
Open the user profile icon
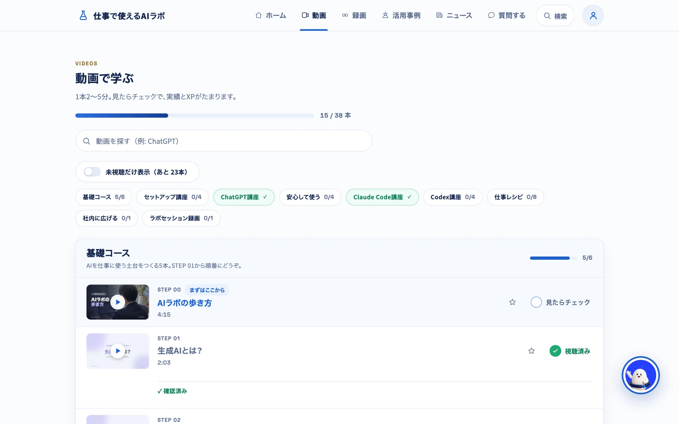[593, 16]
